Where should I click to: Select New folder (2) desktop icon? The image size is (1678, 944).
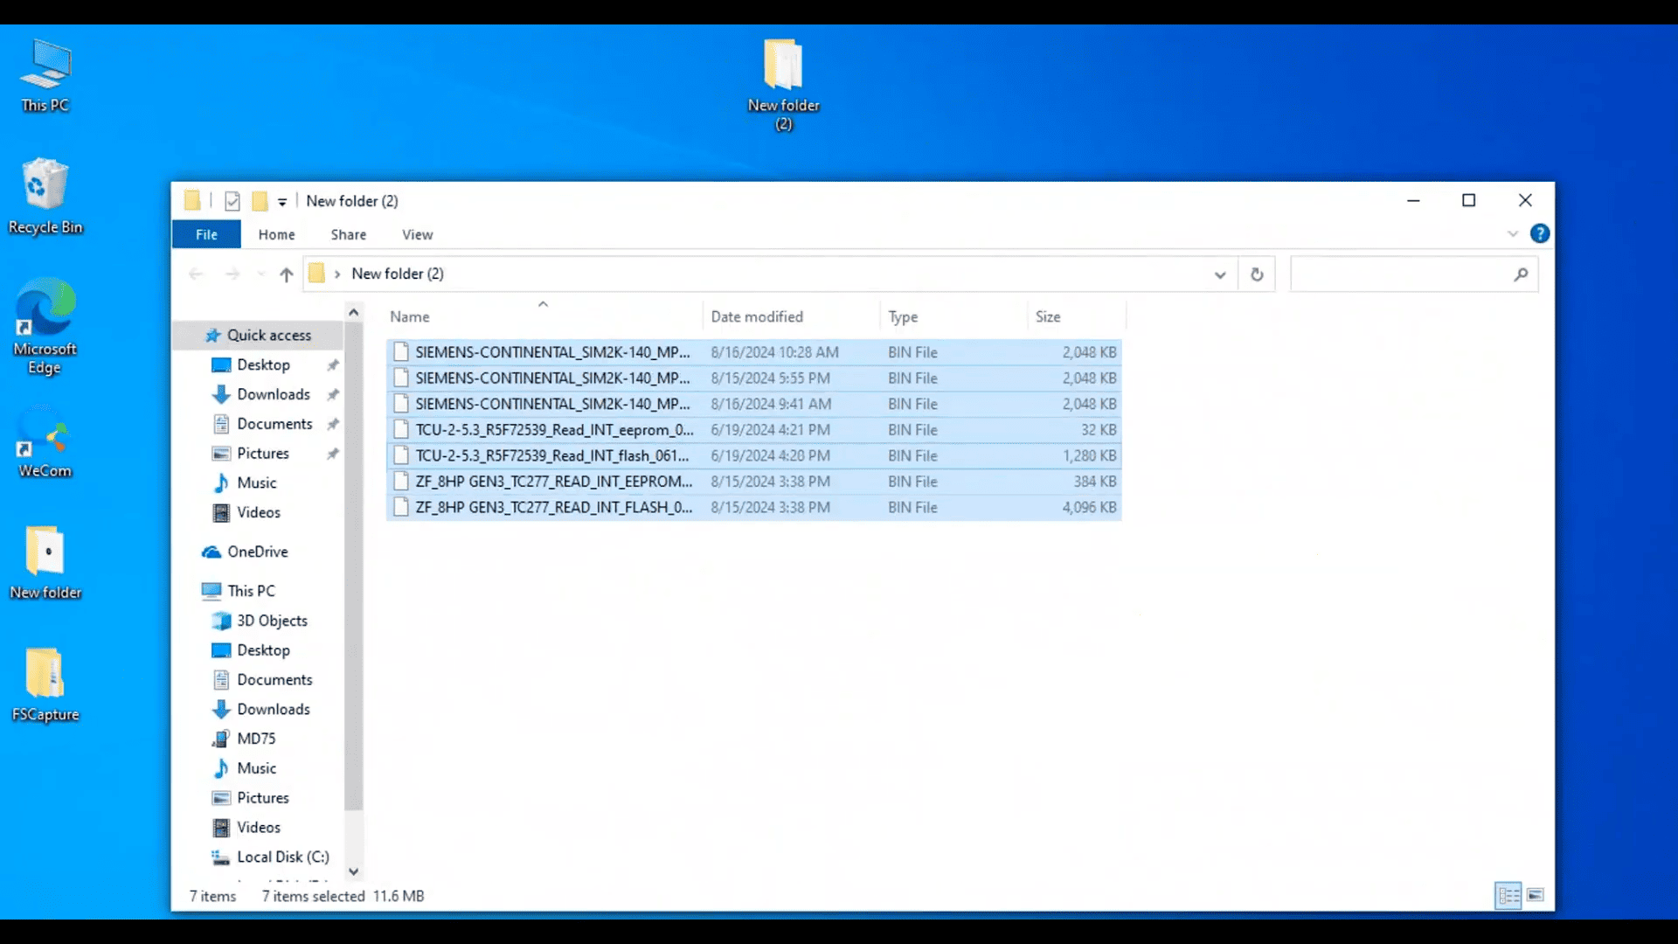[784, 85]
